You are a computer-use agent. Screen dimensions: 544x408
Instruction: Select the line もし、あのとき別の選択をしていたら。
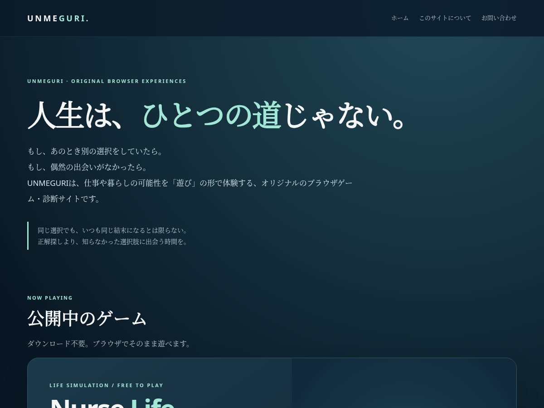pos(95,151)
